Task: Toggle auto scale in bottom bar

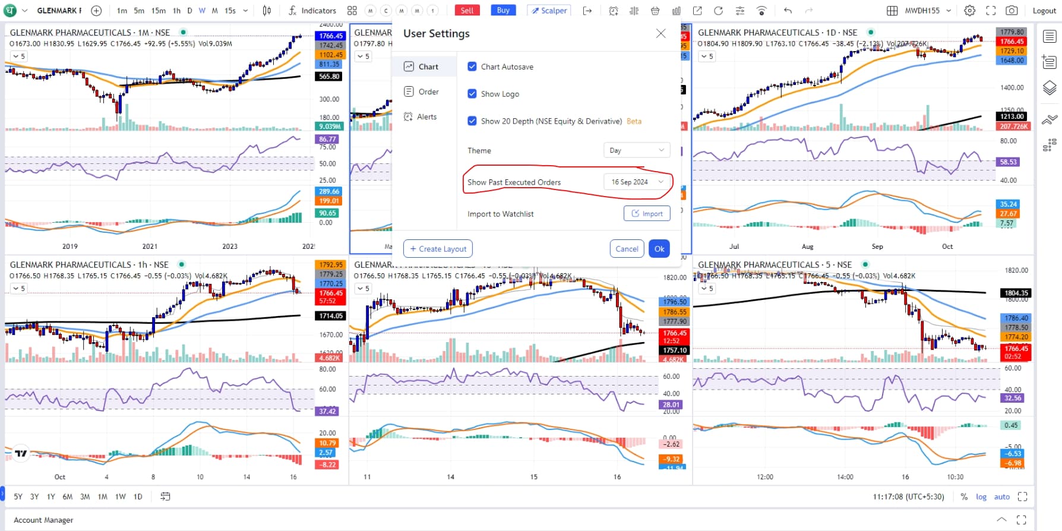Action: pyautogui.click(x=1002, y=497)
